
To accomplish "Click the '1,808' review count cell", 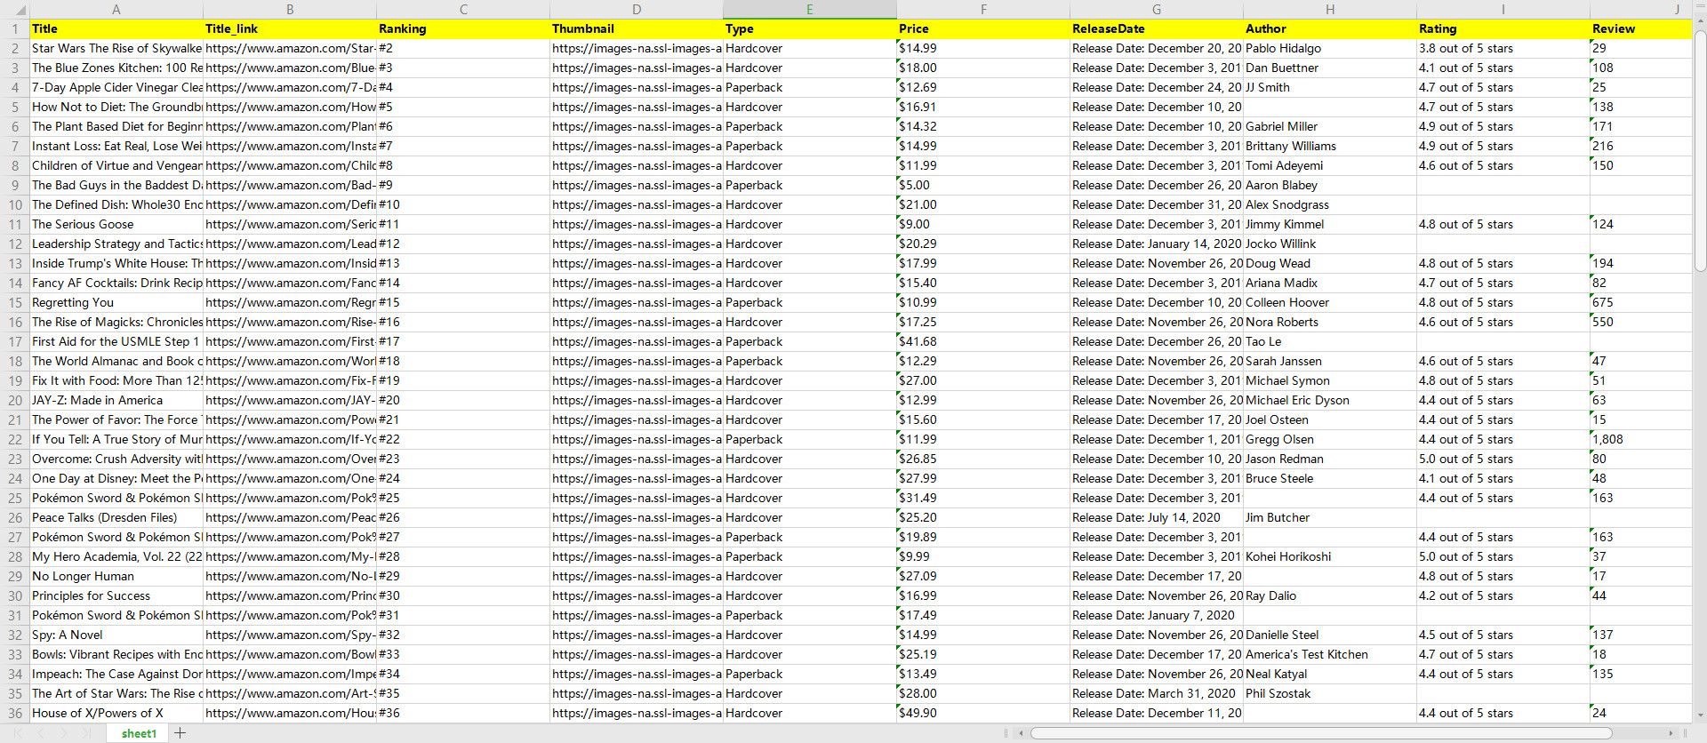I will tap(1640, 439).
